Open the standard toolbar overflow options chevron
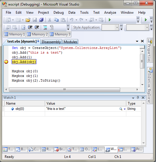The image size is (156, 162). (138, 20)
